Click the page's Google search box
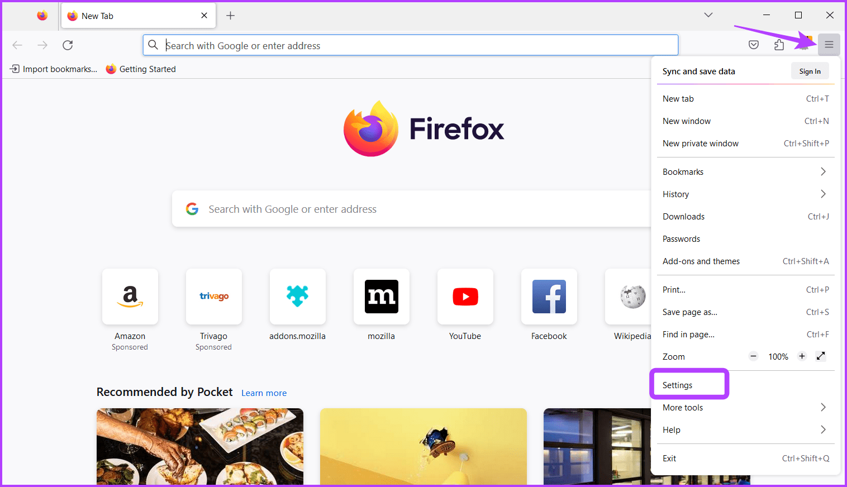Image resolution: width=847 pixels, height=487 pixels. 412,209
